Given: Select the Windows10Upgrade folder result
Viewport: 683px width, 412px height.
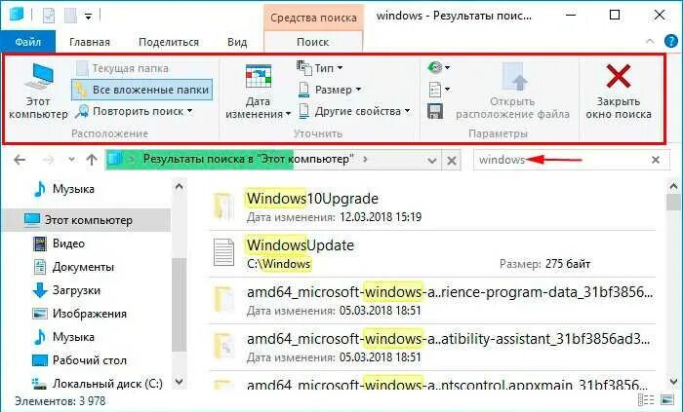Looking at the screenshot, I should point(433,206).
